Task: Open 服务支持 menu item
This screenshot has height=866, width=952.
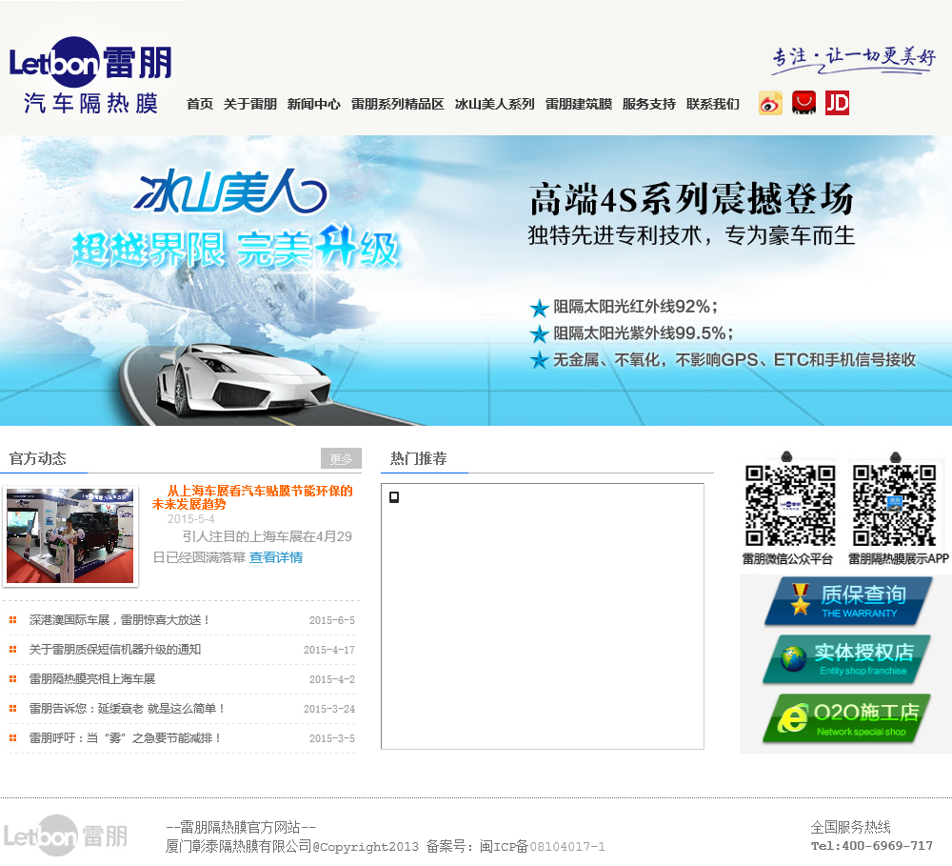Action: pos(649,104)
